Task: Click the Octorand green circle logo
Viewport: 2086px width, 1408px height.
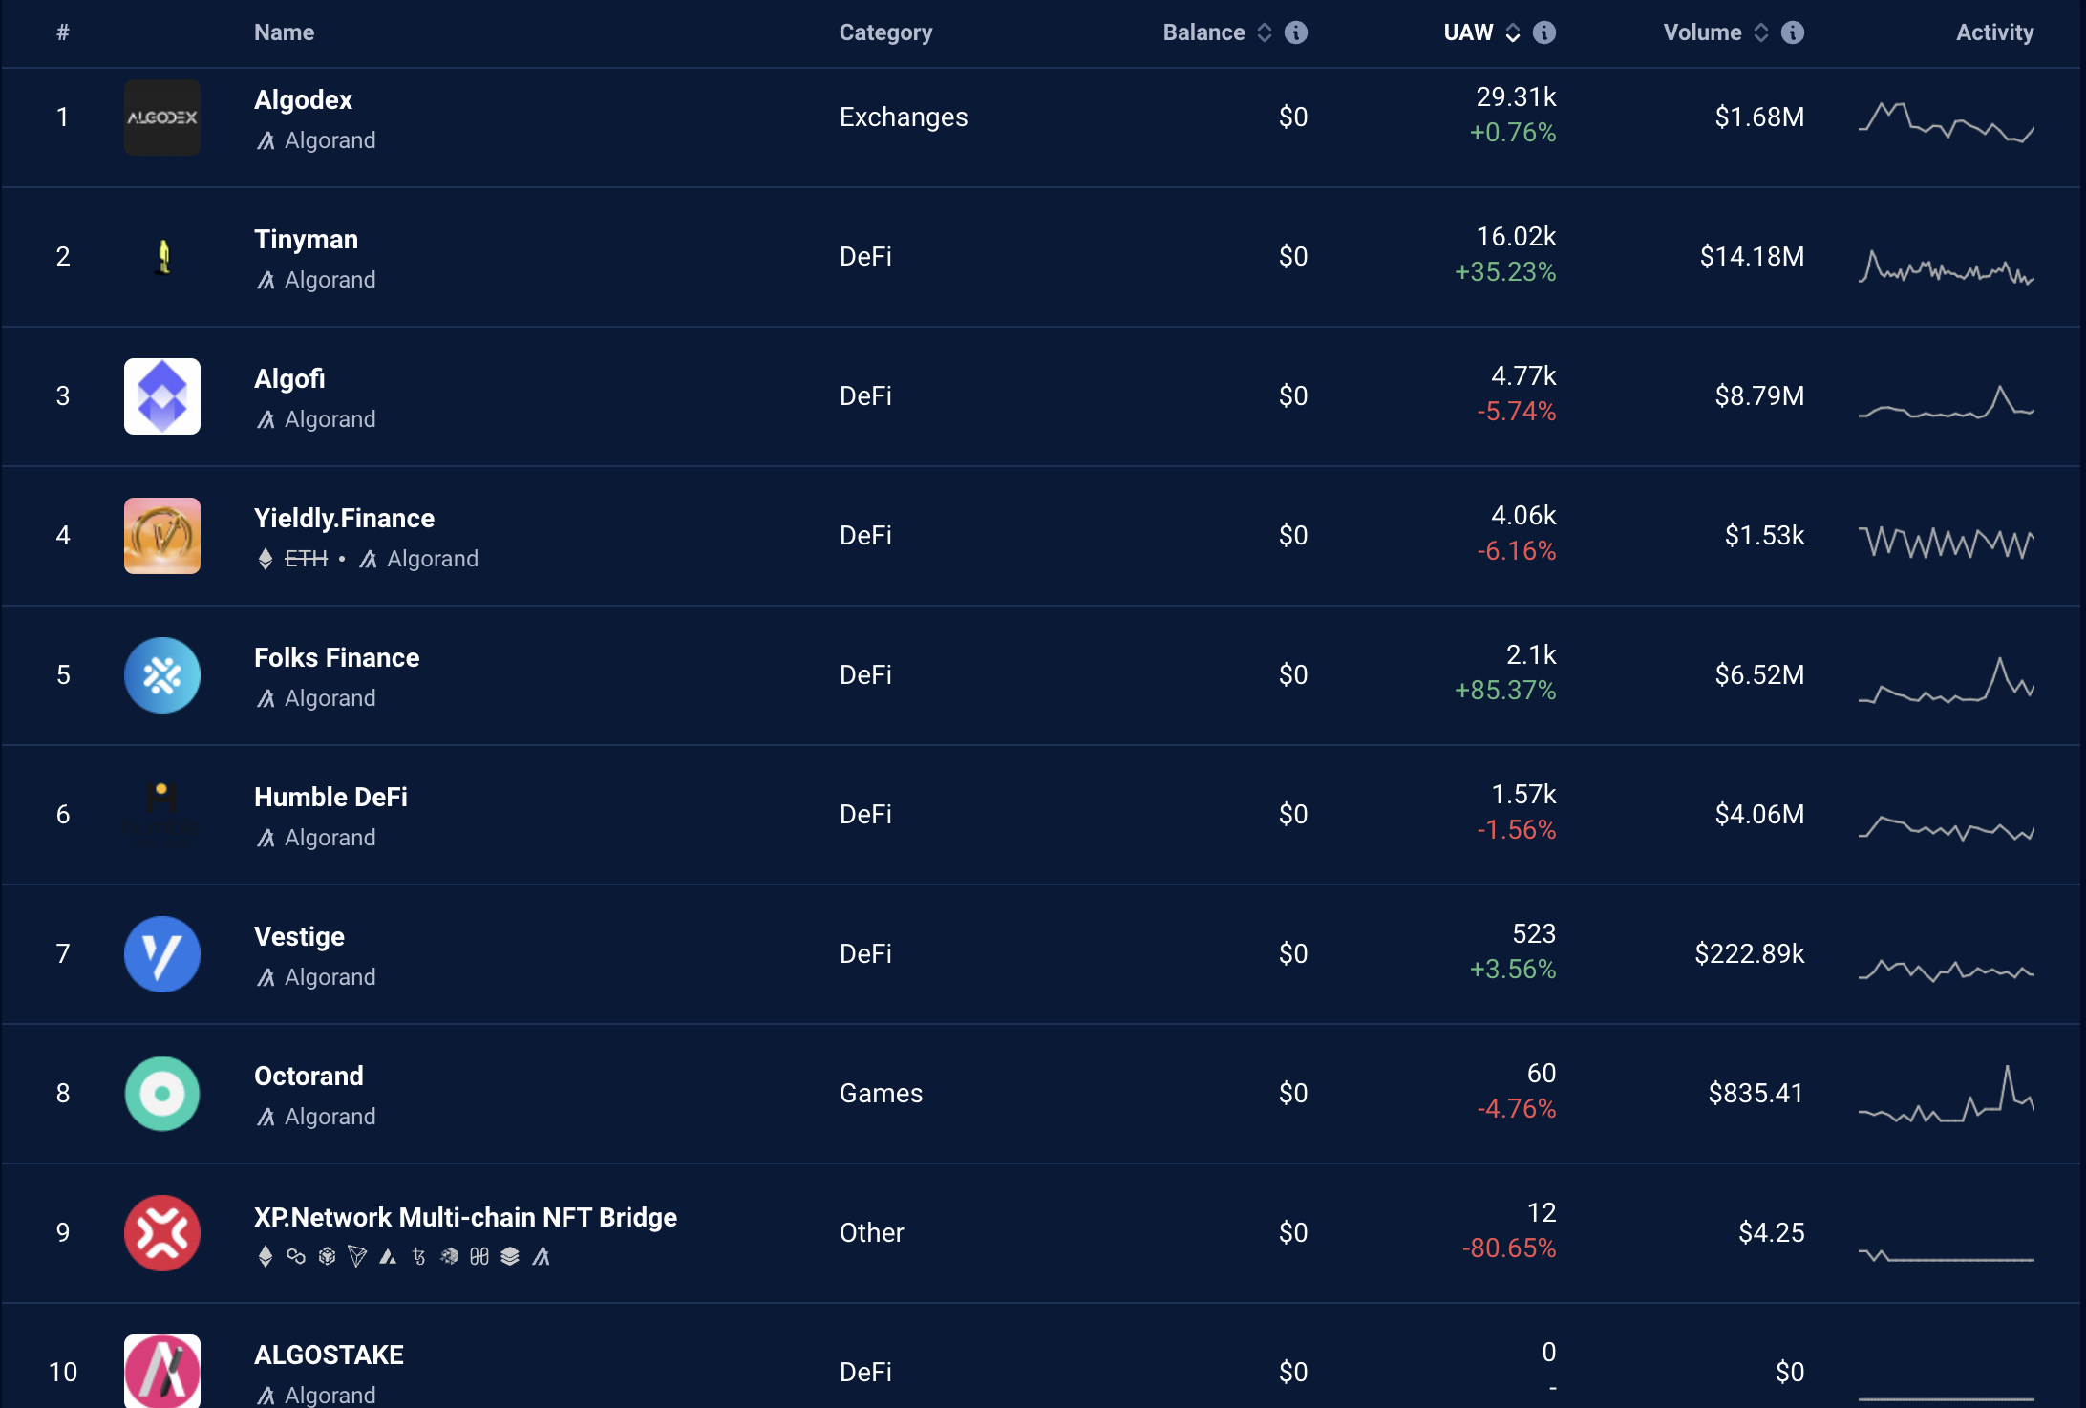Action: click(162, 1094)
